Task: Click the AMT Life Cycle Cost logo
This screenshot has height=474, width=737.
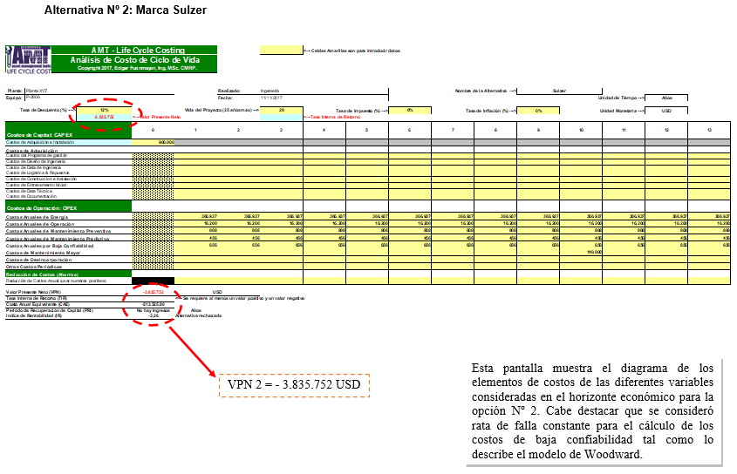Action: click(x=28, y=59)
